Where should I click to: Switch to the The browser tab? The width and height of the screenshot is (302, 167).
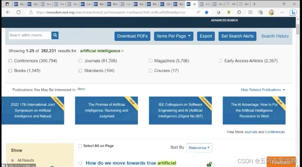[x=59, y=4]
